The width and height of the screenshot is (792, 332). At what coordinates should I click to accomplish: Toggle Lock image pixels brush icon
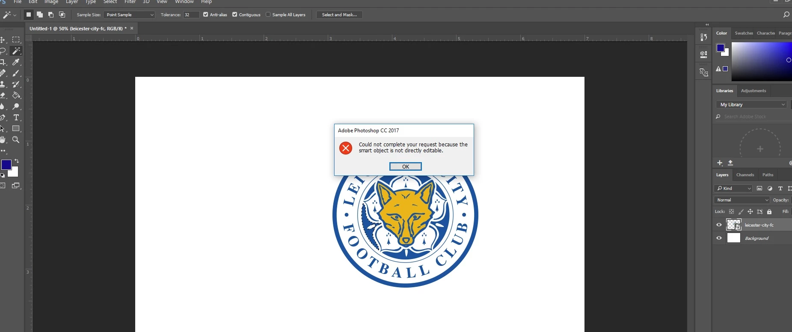click(741, 212)
